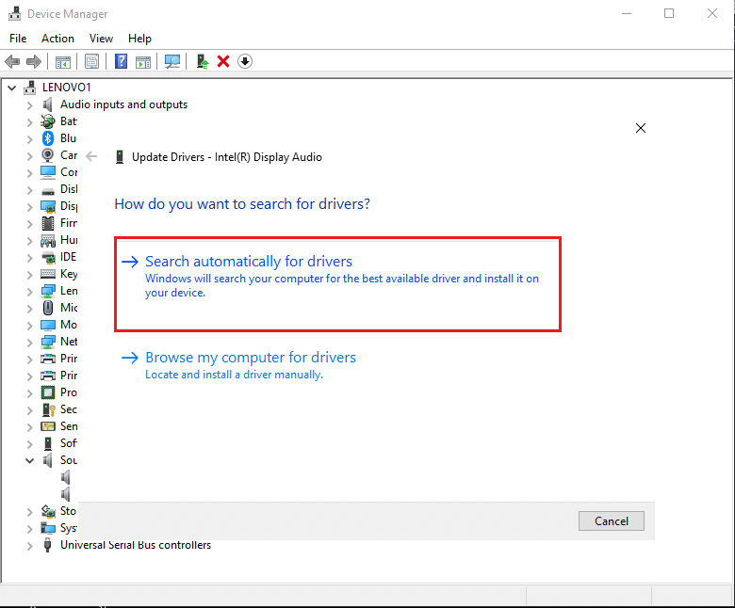Select second speaker device under Sound

[66, 494]
